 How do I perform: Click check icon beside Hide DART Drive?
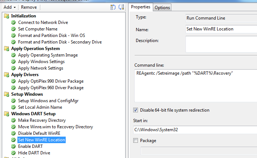[13, 153]
